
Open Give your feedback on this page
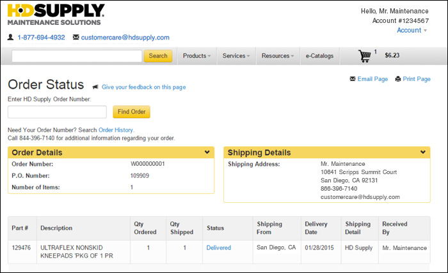(144, 87)
